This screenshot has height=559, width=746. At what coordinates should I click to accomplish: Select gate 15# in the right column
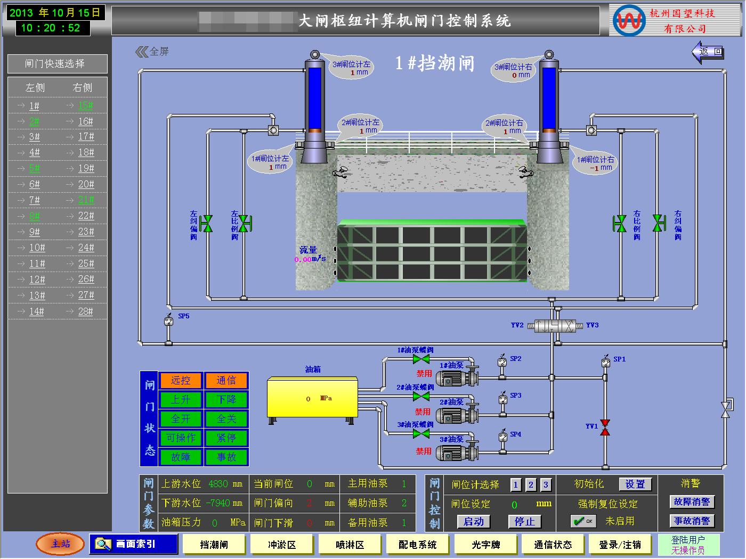(85, 105)
